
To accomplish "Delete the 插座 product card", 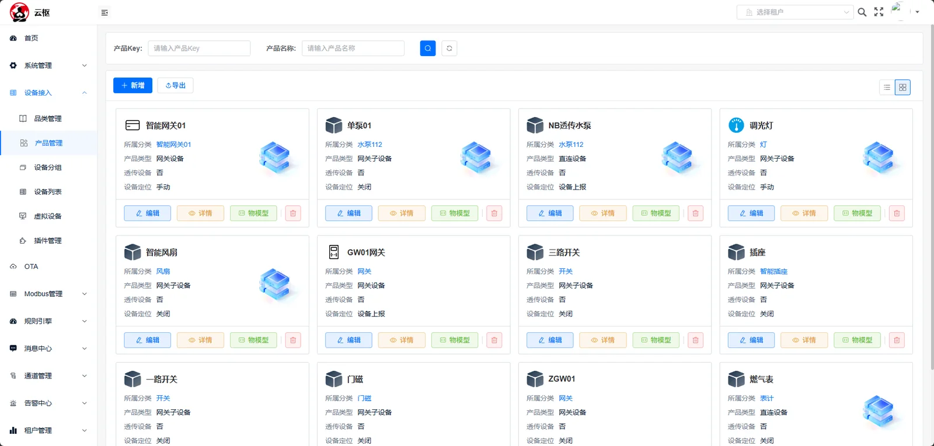I will coord(897,340).
